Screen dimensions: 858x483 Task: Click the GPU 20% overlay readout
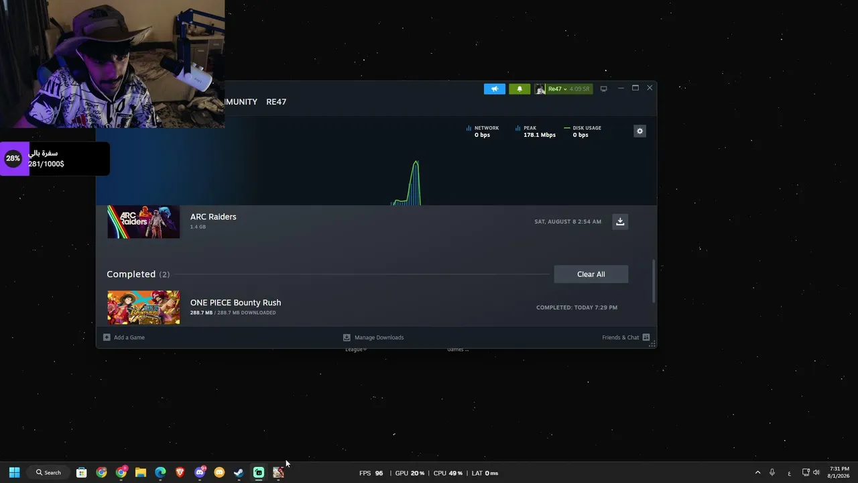(410, 473)
